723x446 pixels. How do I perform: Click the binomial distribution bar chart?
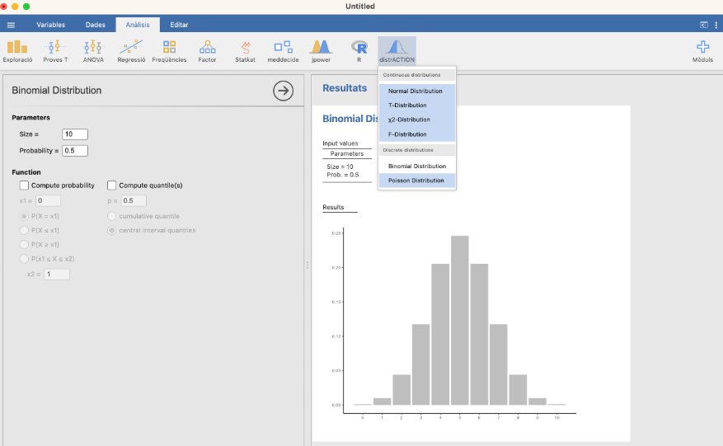(x=454, y=323)
